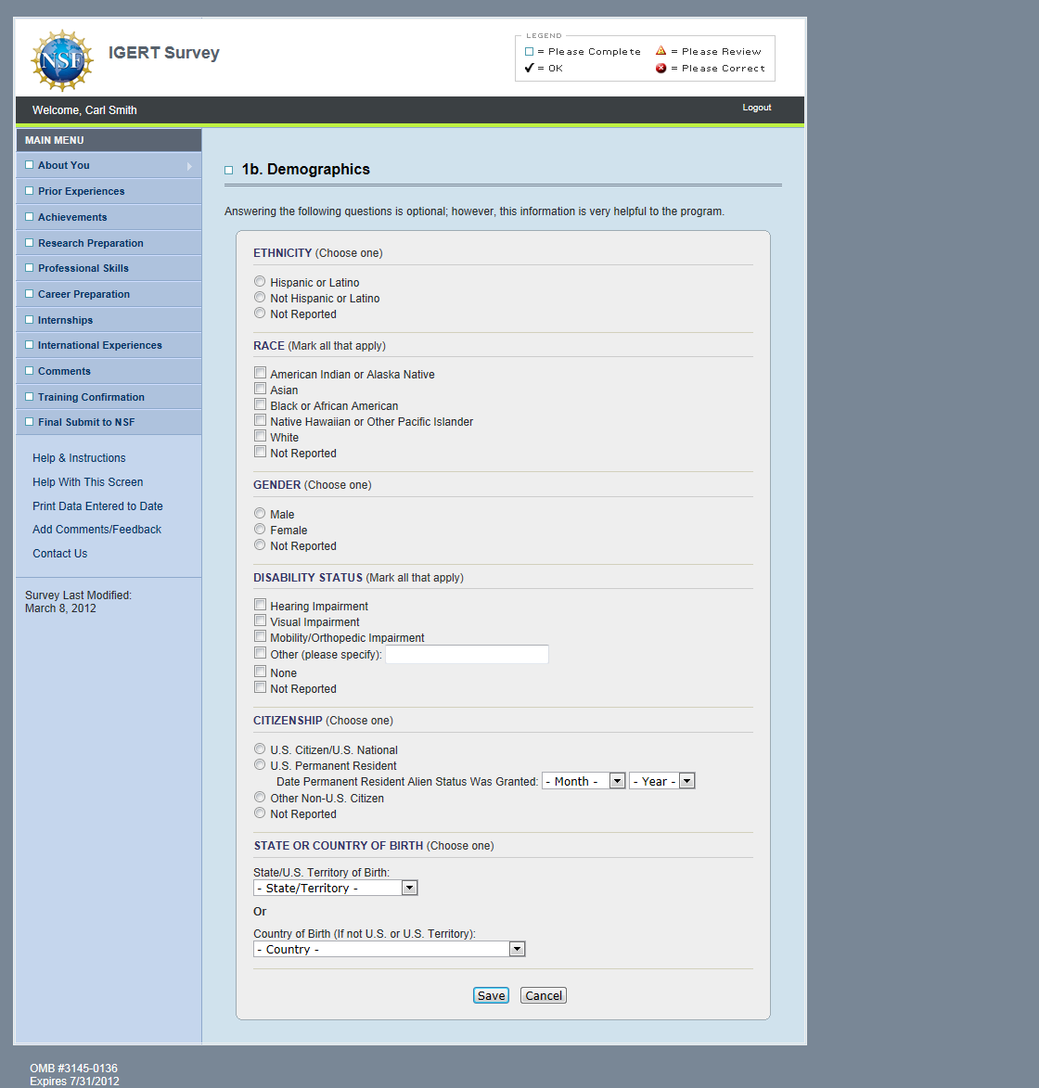Click the red Please Correct icon in legend
This screenshot has width=1039, height=1088.
(661, 68)
